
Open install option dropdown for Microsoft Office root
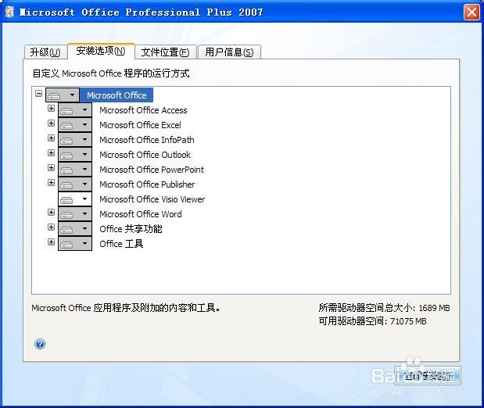(x=63, y=95)
